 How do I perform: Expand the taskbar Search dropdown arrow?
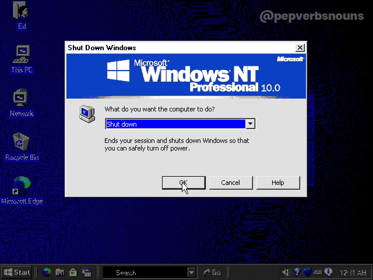(191, 272)
